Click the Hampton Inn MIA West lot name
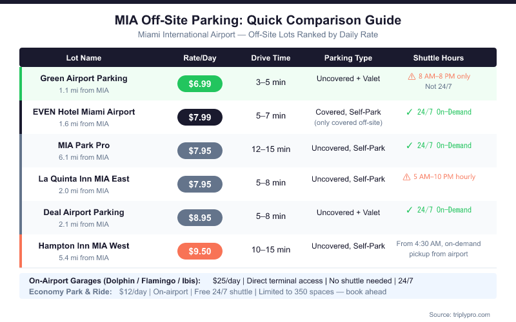The image size is (516, 322). click(x=84, y=246)
